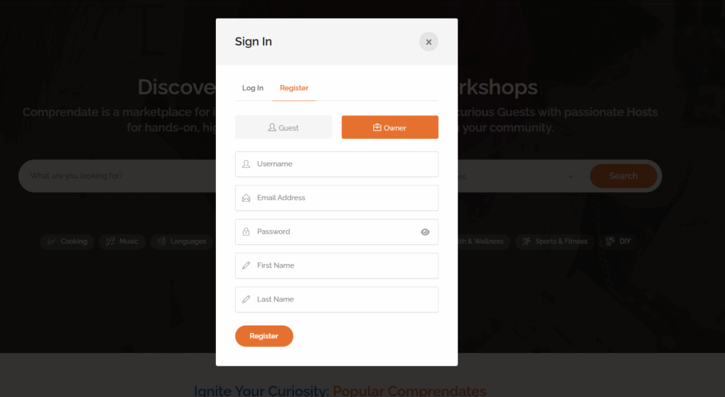Open the Cooking category tag
725x397 pixels.
67,241
